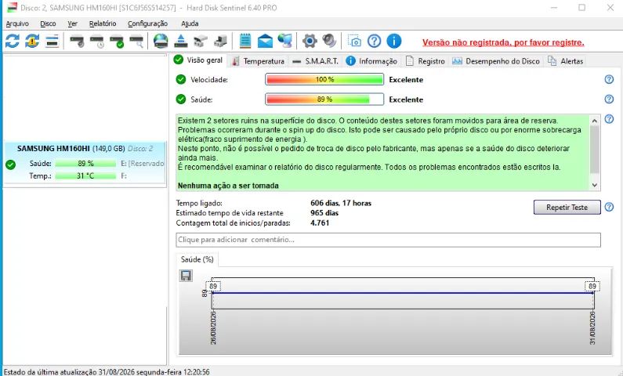Click help icon beside Saúde row
Viewport: 623px width, 376px height.
(609, 99)
